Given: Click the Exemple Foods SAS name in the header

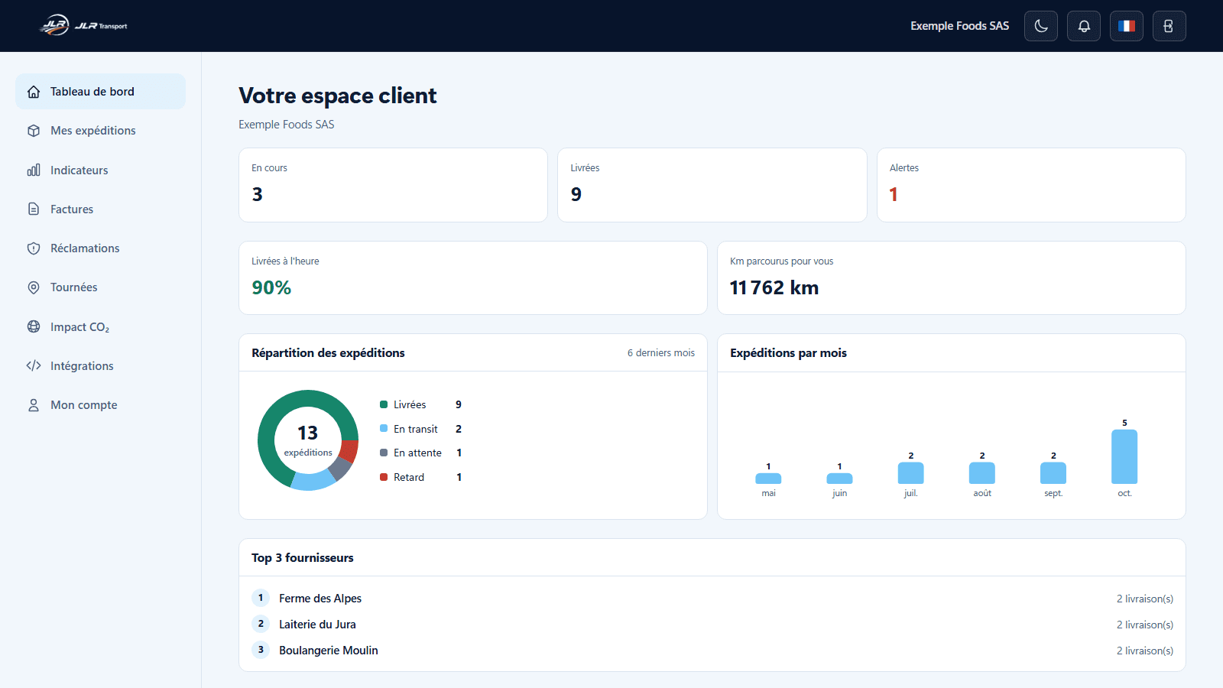Looking at the screenshot, I should click(959, 26).
